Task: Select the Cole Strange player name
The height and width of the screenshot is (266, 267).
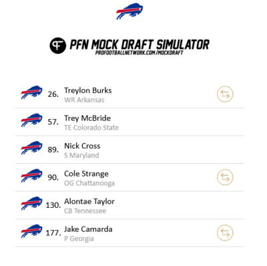Action: pyautogui.click(x=86, y=174)
